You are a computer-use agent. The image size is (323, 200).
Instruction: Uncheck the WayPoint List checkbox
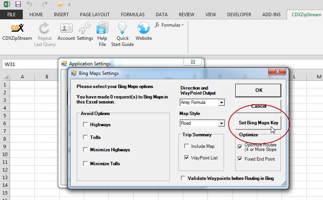click(x=187, y=158)
